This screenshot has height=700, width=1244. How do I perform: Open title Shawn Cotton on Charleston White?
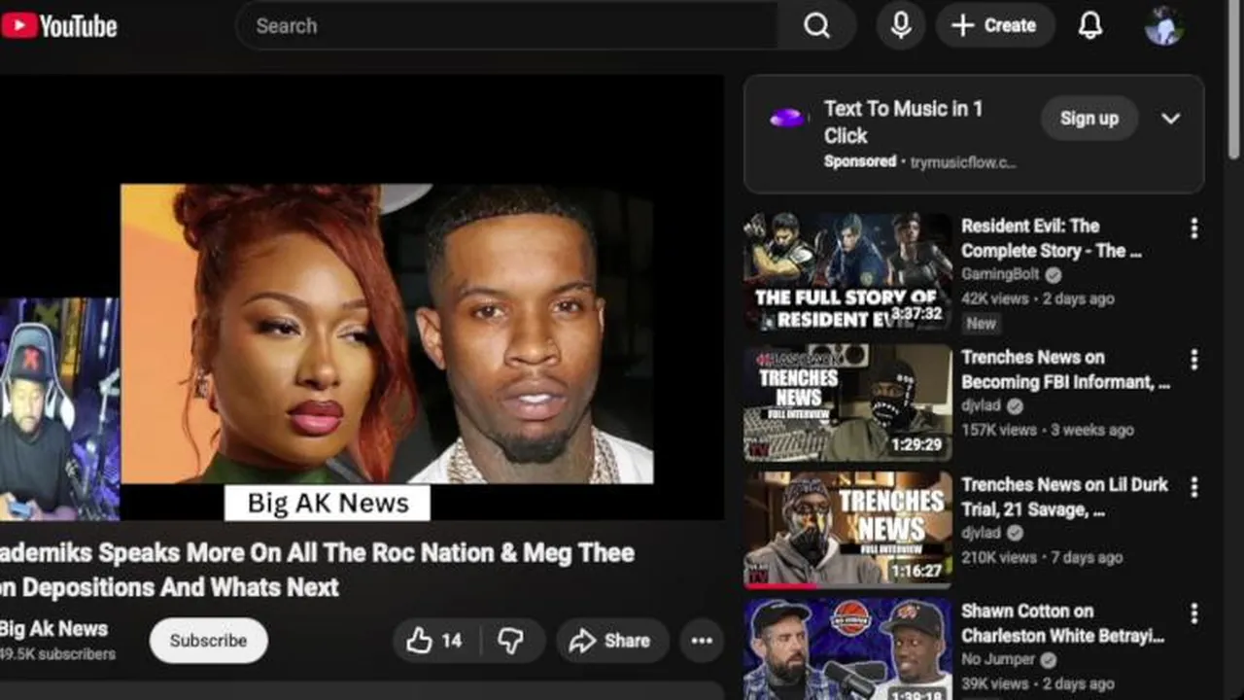pyautogui.click(x=1062, y=623)
